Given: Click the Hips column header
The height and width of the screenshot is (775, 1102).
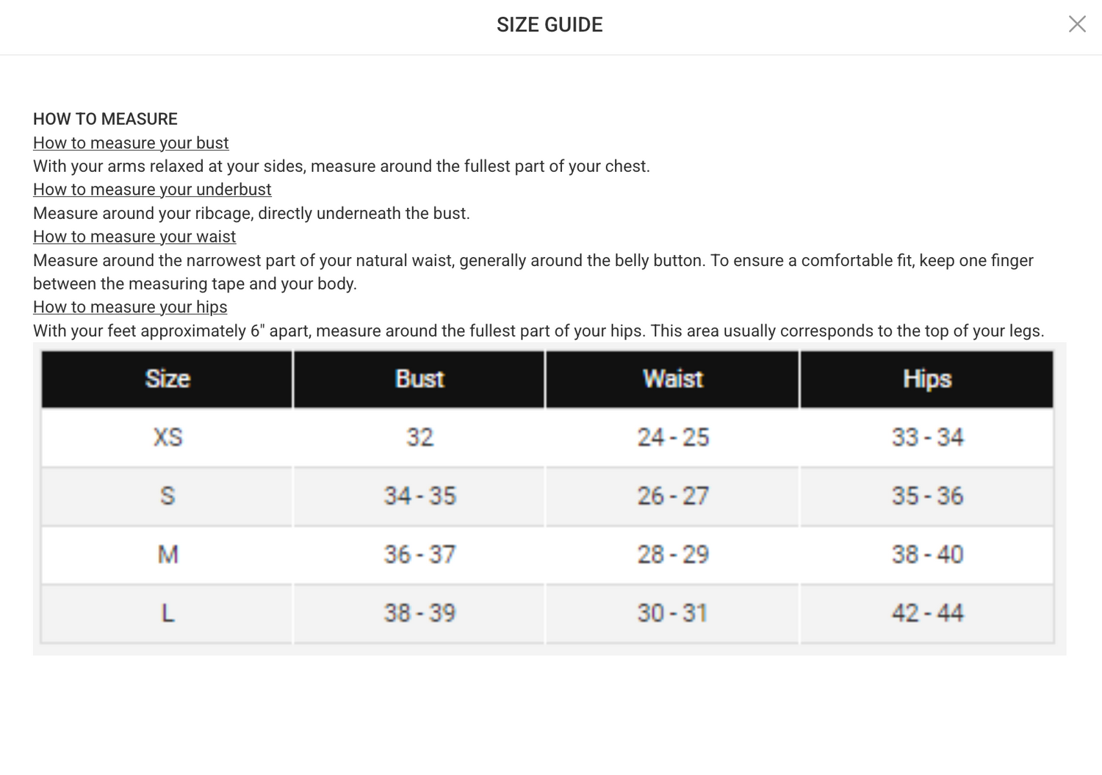Looking at the screenshot, I should pyautogui.click(x=927, y=379).
